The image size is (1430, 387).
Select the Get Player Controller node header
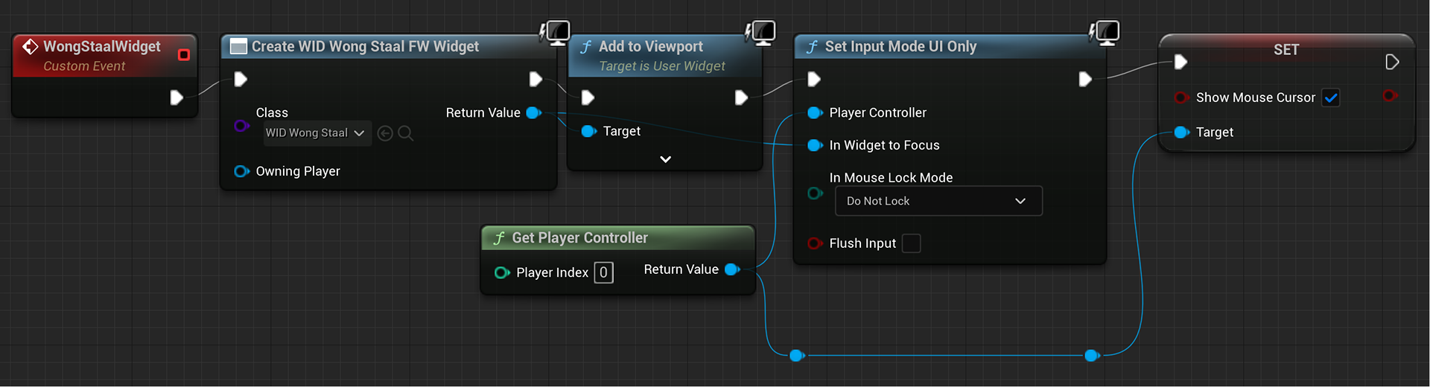pyautogui.click(x=579, y=238)
